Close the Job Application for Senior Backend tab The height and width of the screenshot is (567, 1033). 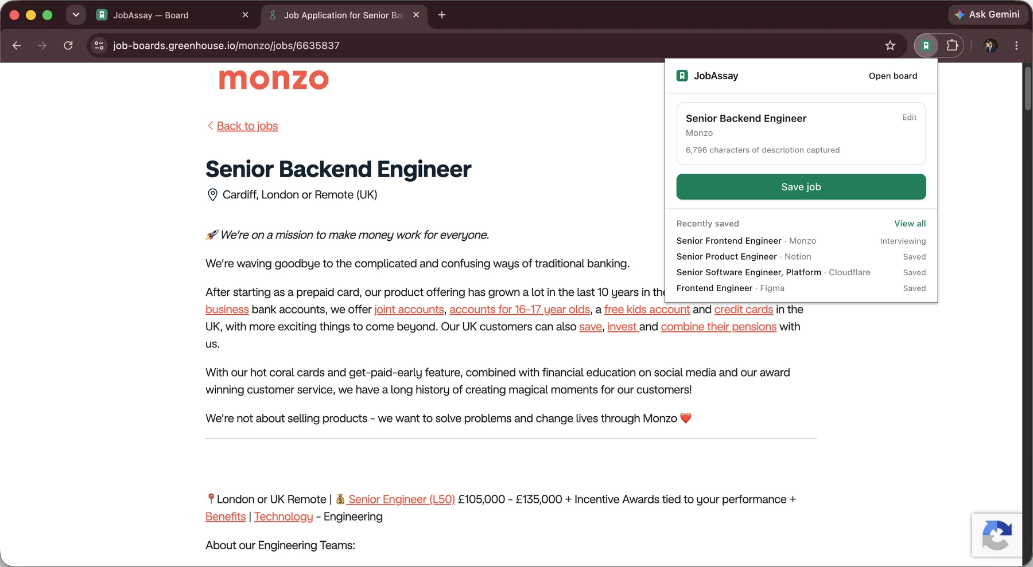pos(416,15)
